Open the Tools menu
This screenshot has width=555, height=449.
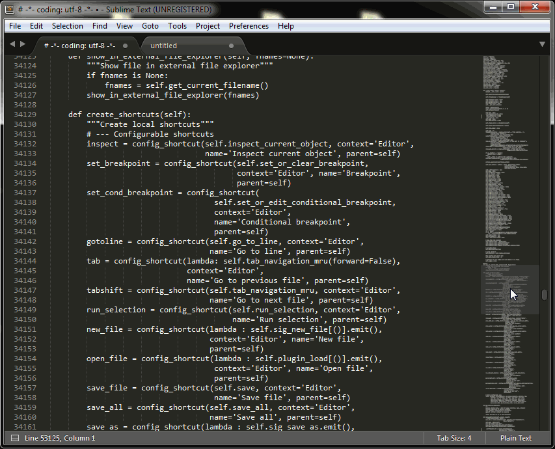(x=177, y=26)
